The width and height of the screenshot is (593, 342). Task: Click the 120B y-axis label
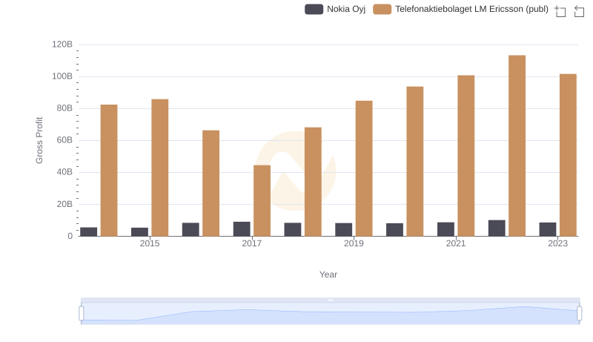[62, 45]
